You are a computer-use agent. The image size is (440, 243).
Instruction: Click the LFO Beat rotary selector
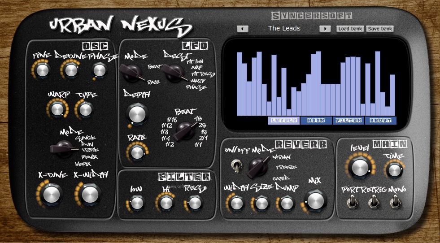pyautogui.click(x=185, y=131)
